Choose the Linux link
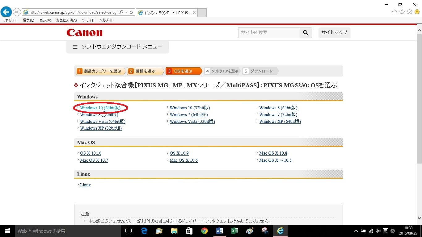This screenshot has width=422, height=237. pos(85,185)
